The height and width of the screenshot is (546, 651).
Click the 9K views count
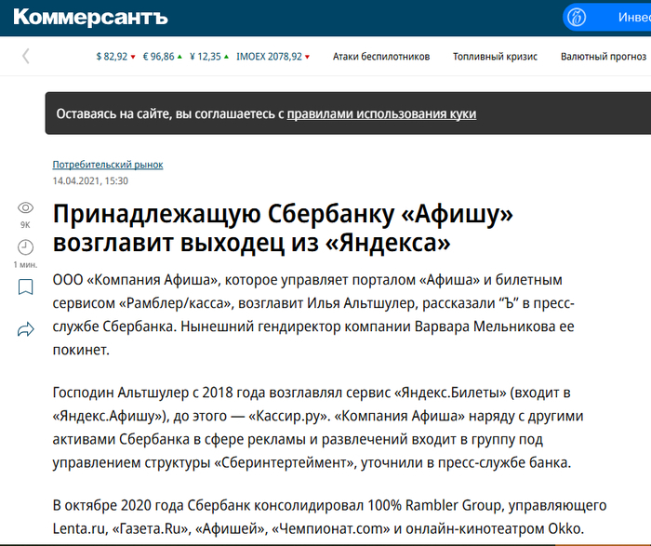coord(25,225)
